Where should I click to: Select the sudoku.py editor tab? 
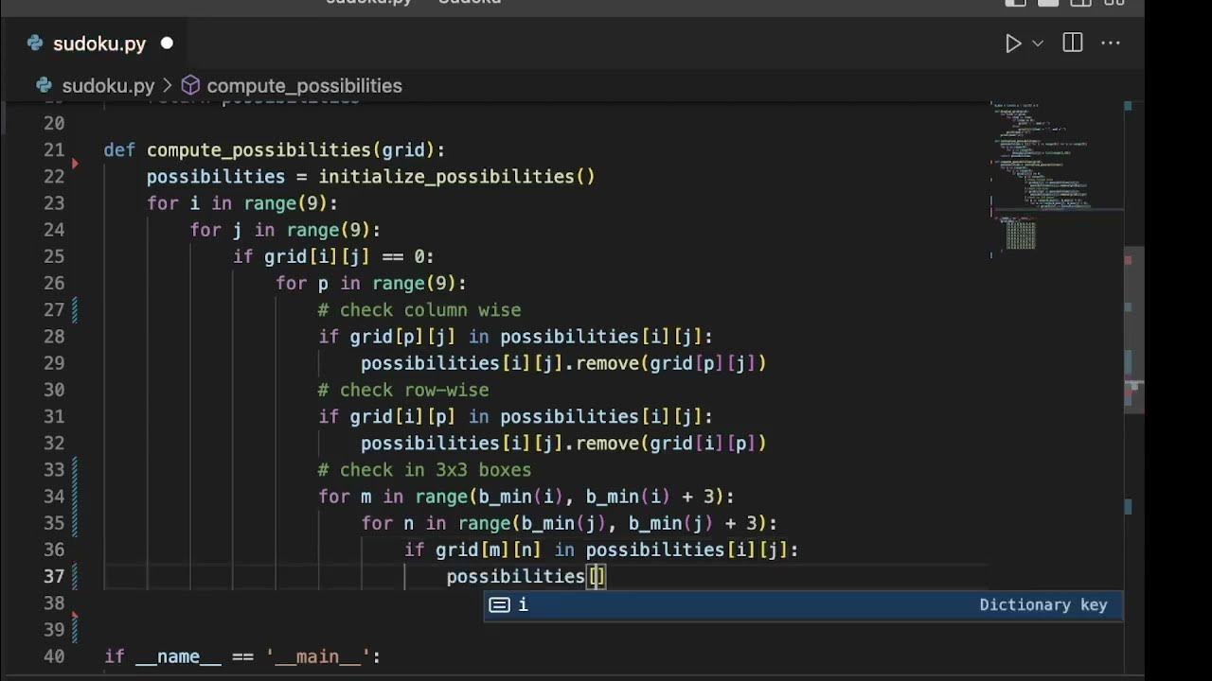[x=99, y=44]
